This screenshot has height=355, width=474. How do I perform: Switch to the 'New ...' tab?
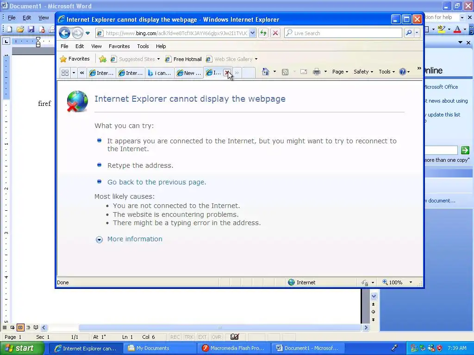coord(189,73)
